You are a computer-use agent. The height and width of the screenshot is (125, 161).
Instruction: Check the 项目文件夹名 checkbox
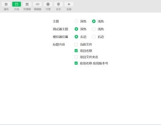76,57
